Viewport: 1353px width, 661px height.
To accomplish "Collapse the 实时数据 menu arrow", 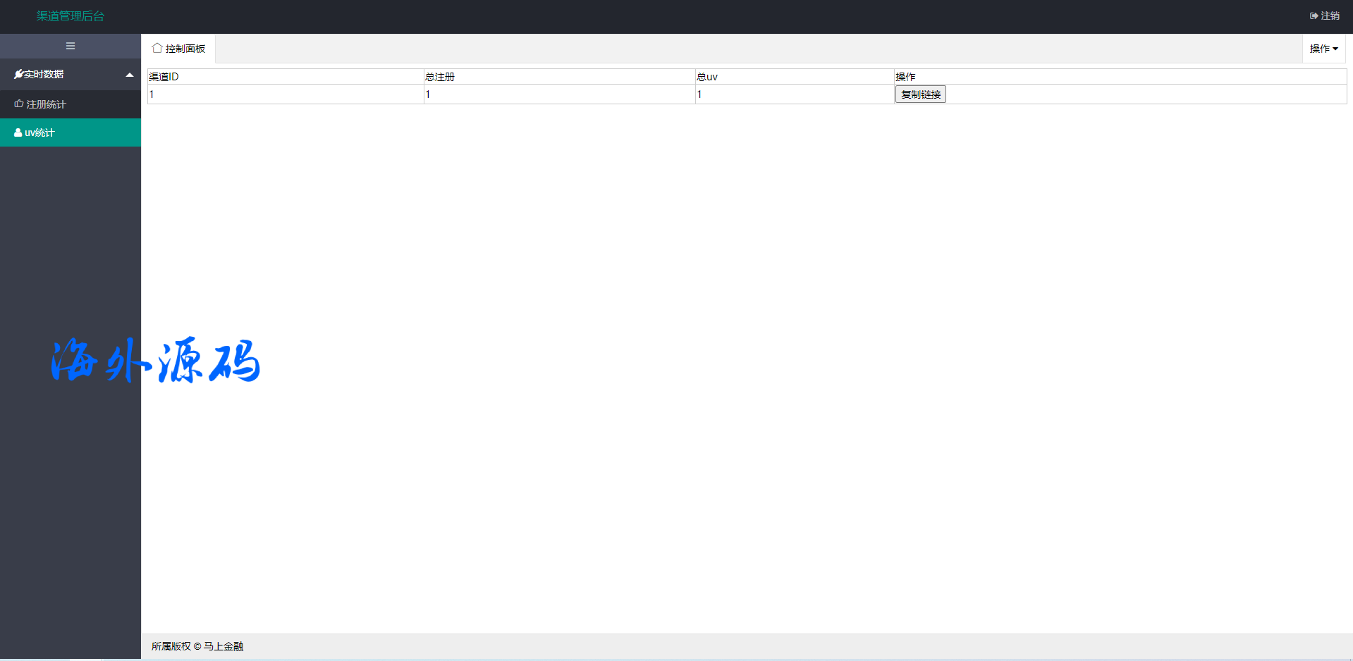I will pos(130,75).
